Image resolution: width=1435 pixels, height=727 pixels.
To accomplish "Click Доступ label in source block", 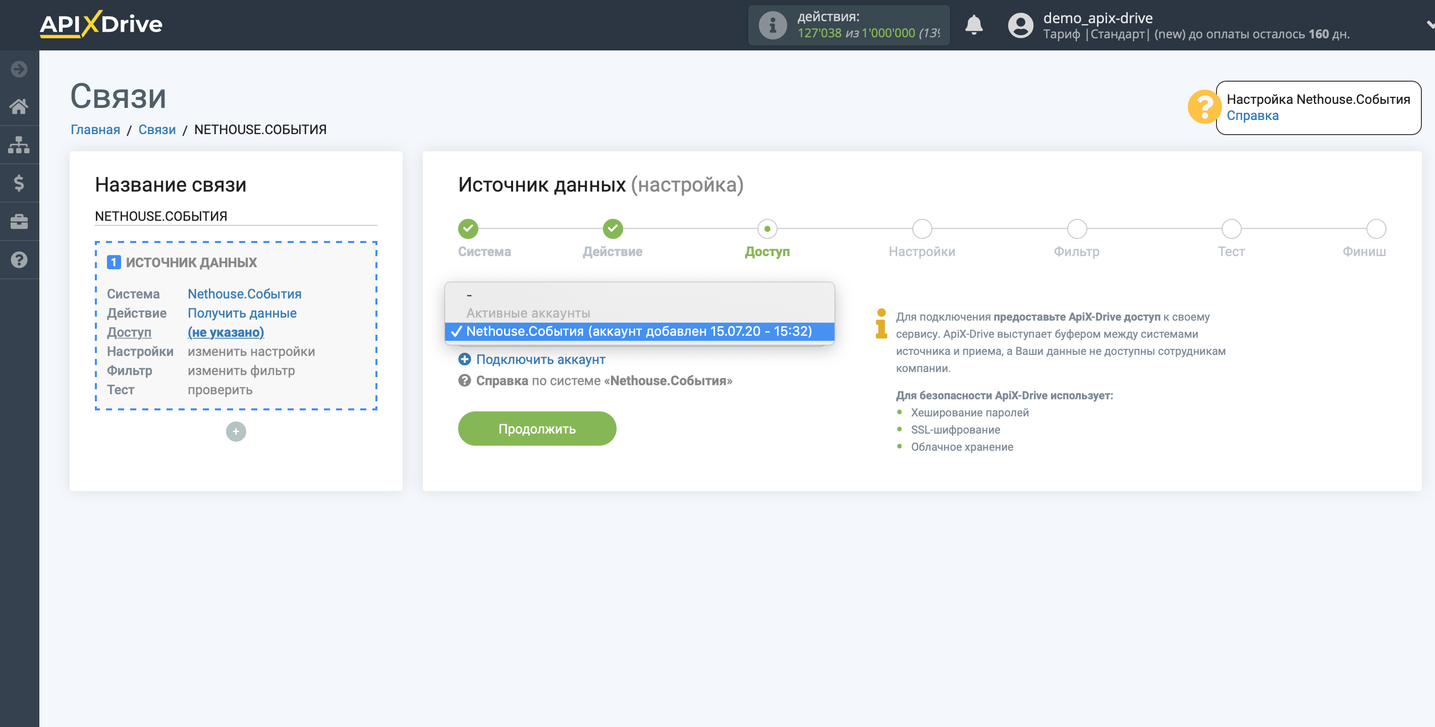I will click(129, 332).
